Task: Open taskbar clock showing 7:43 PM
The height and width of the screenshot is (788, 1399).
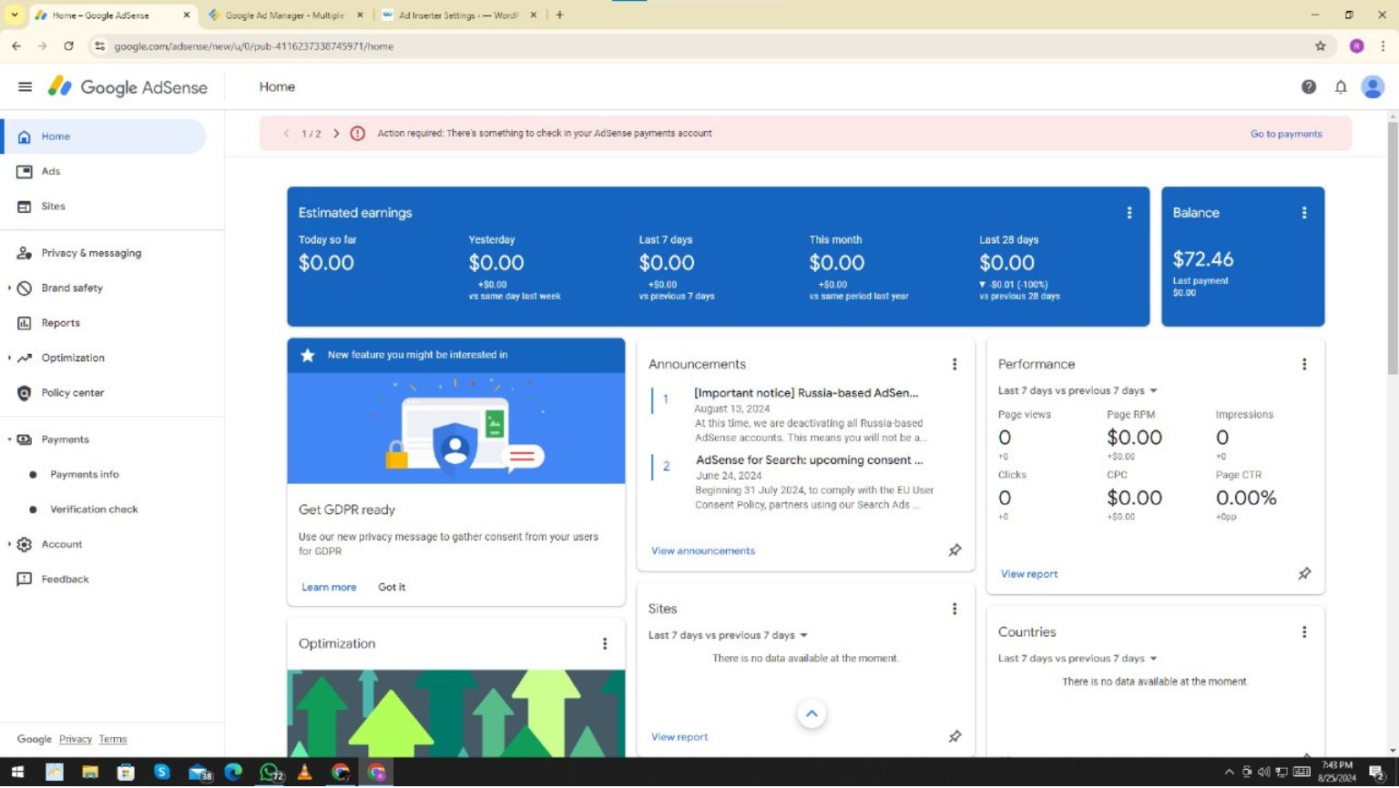Action: 1337,773
